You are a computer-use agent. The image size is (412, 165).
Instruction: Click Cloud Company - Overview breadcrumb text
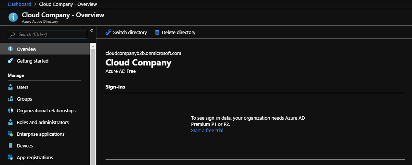tap(68, 4)
